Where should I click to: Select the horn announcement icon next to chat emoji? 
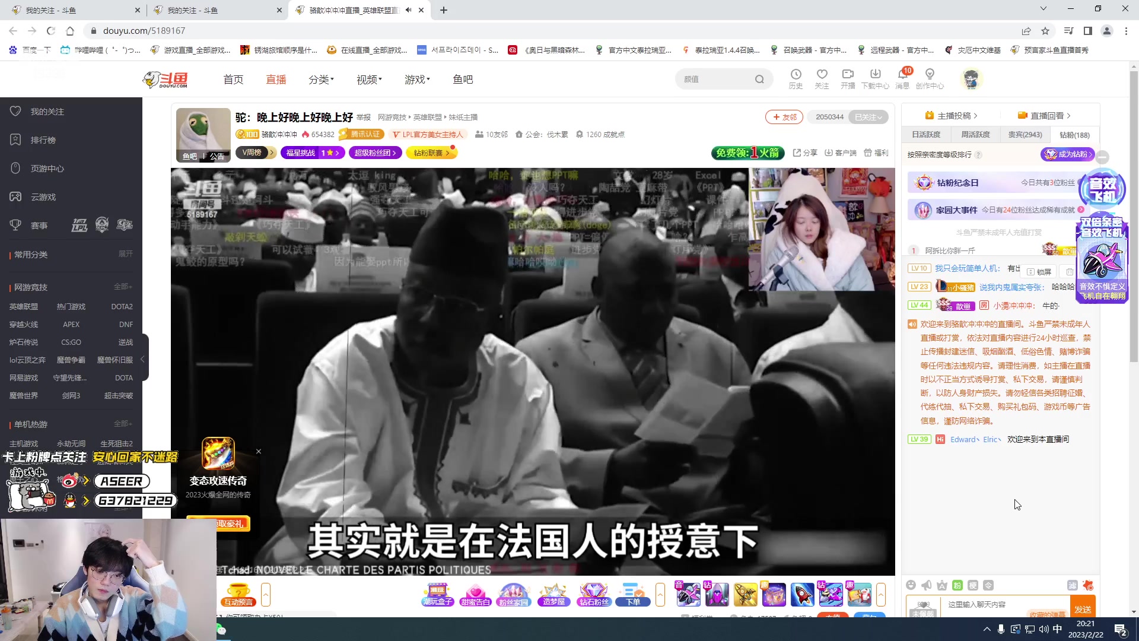coord(925,585)
